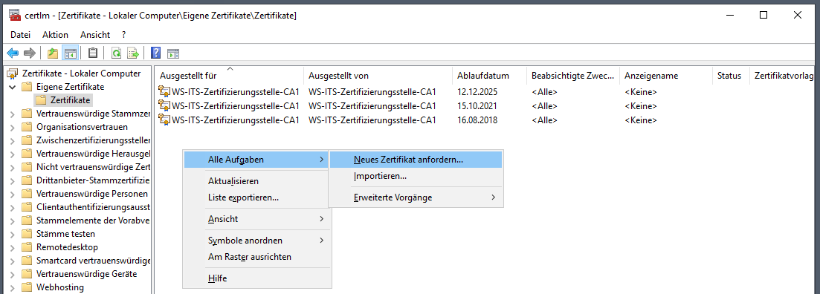This screenshot has height=294, width=820.
Task: Open the Datei menu
Action: (20, 35)
